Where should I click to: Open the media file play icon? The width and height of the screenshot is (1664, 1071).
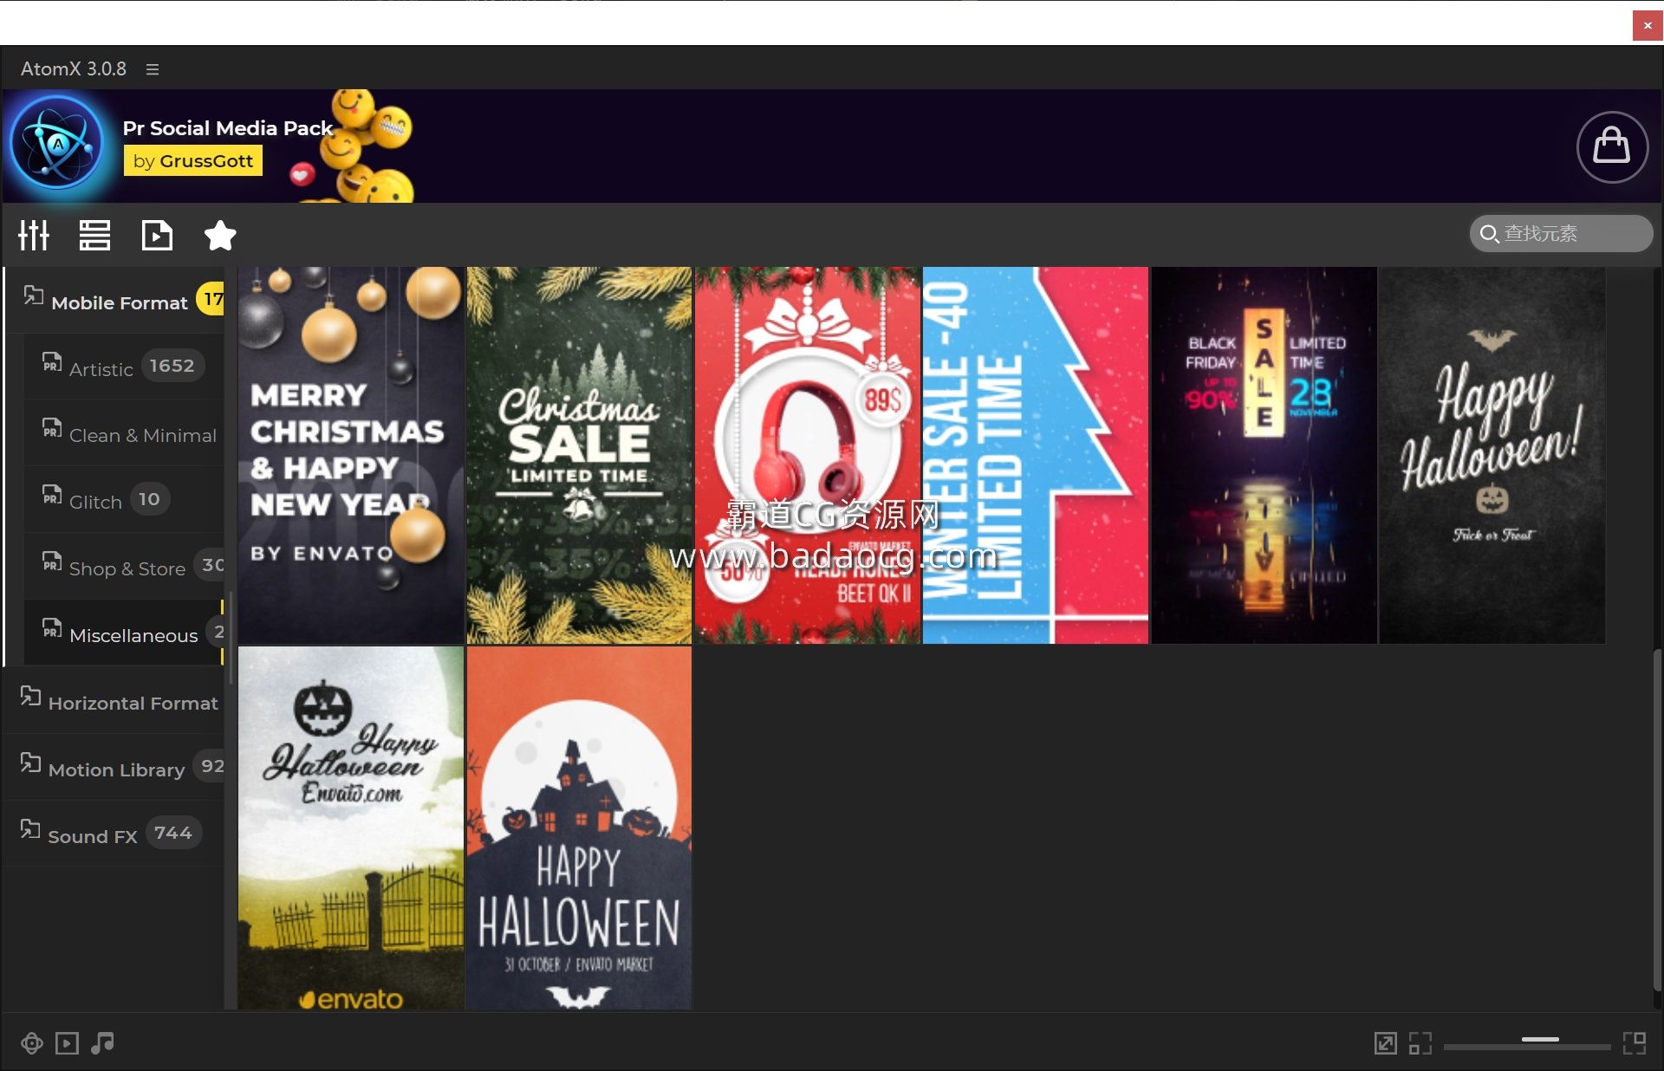pos(157,235)
